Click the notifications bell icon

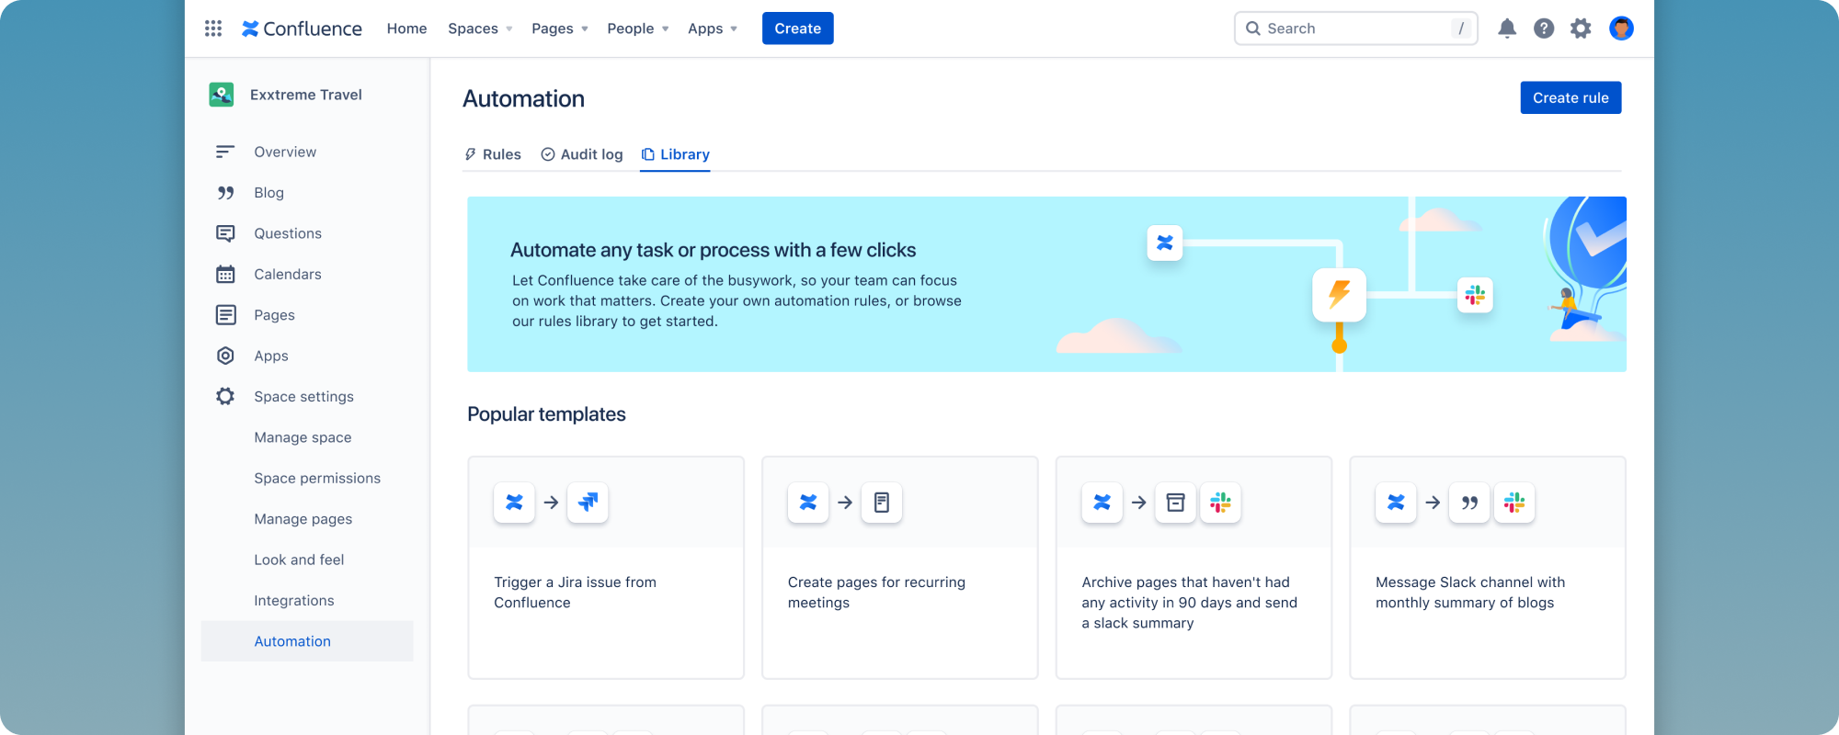[1506, 28]
